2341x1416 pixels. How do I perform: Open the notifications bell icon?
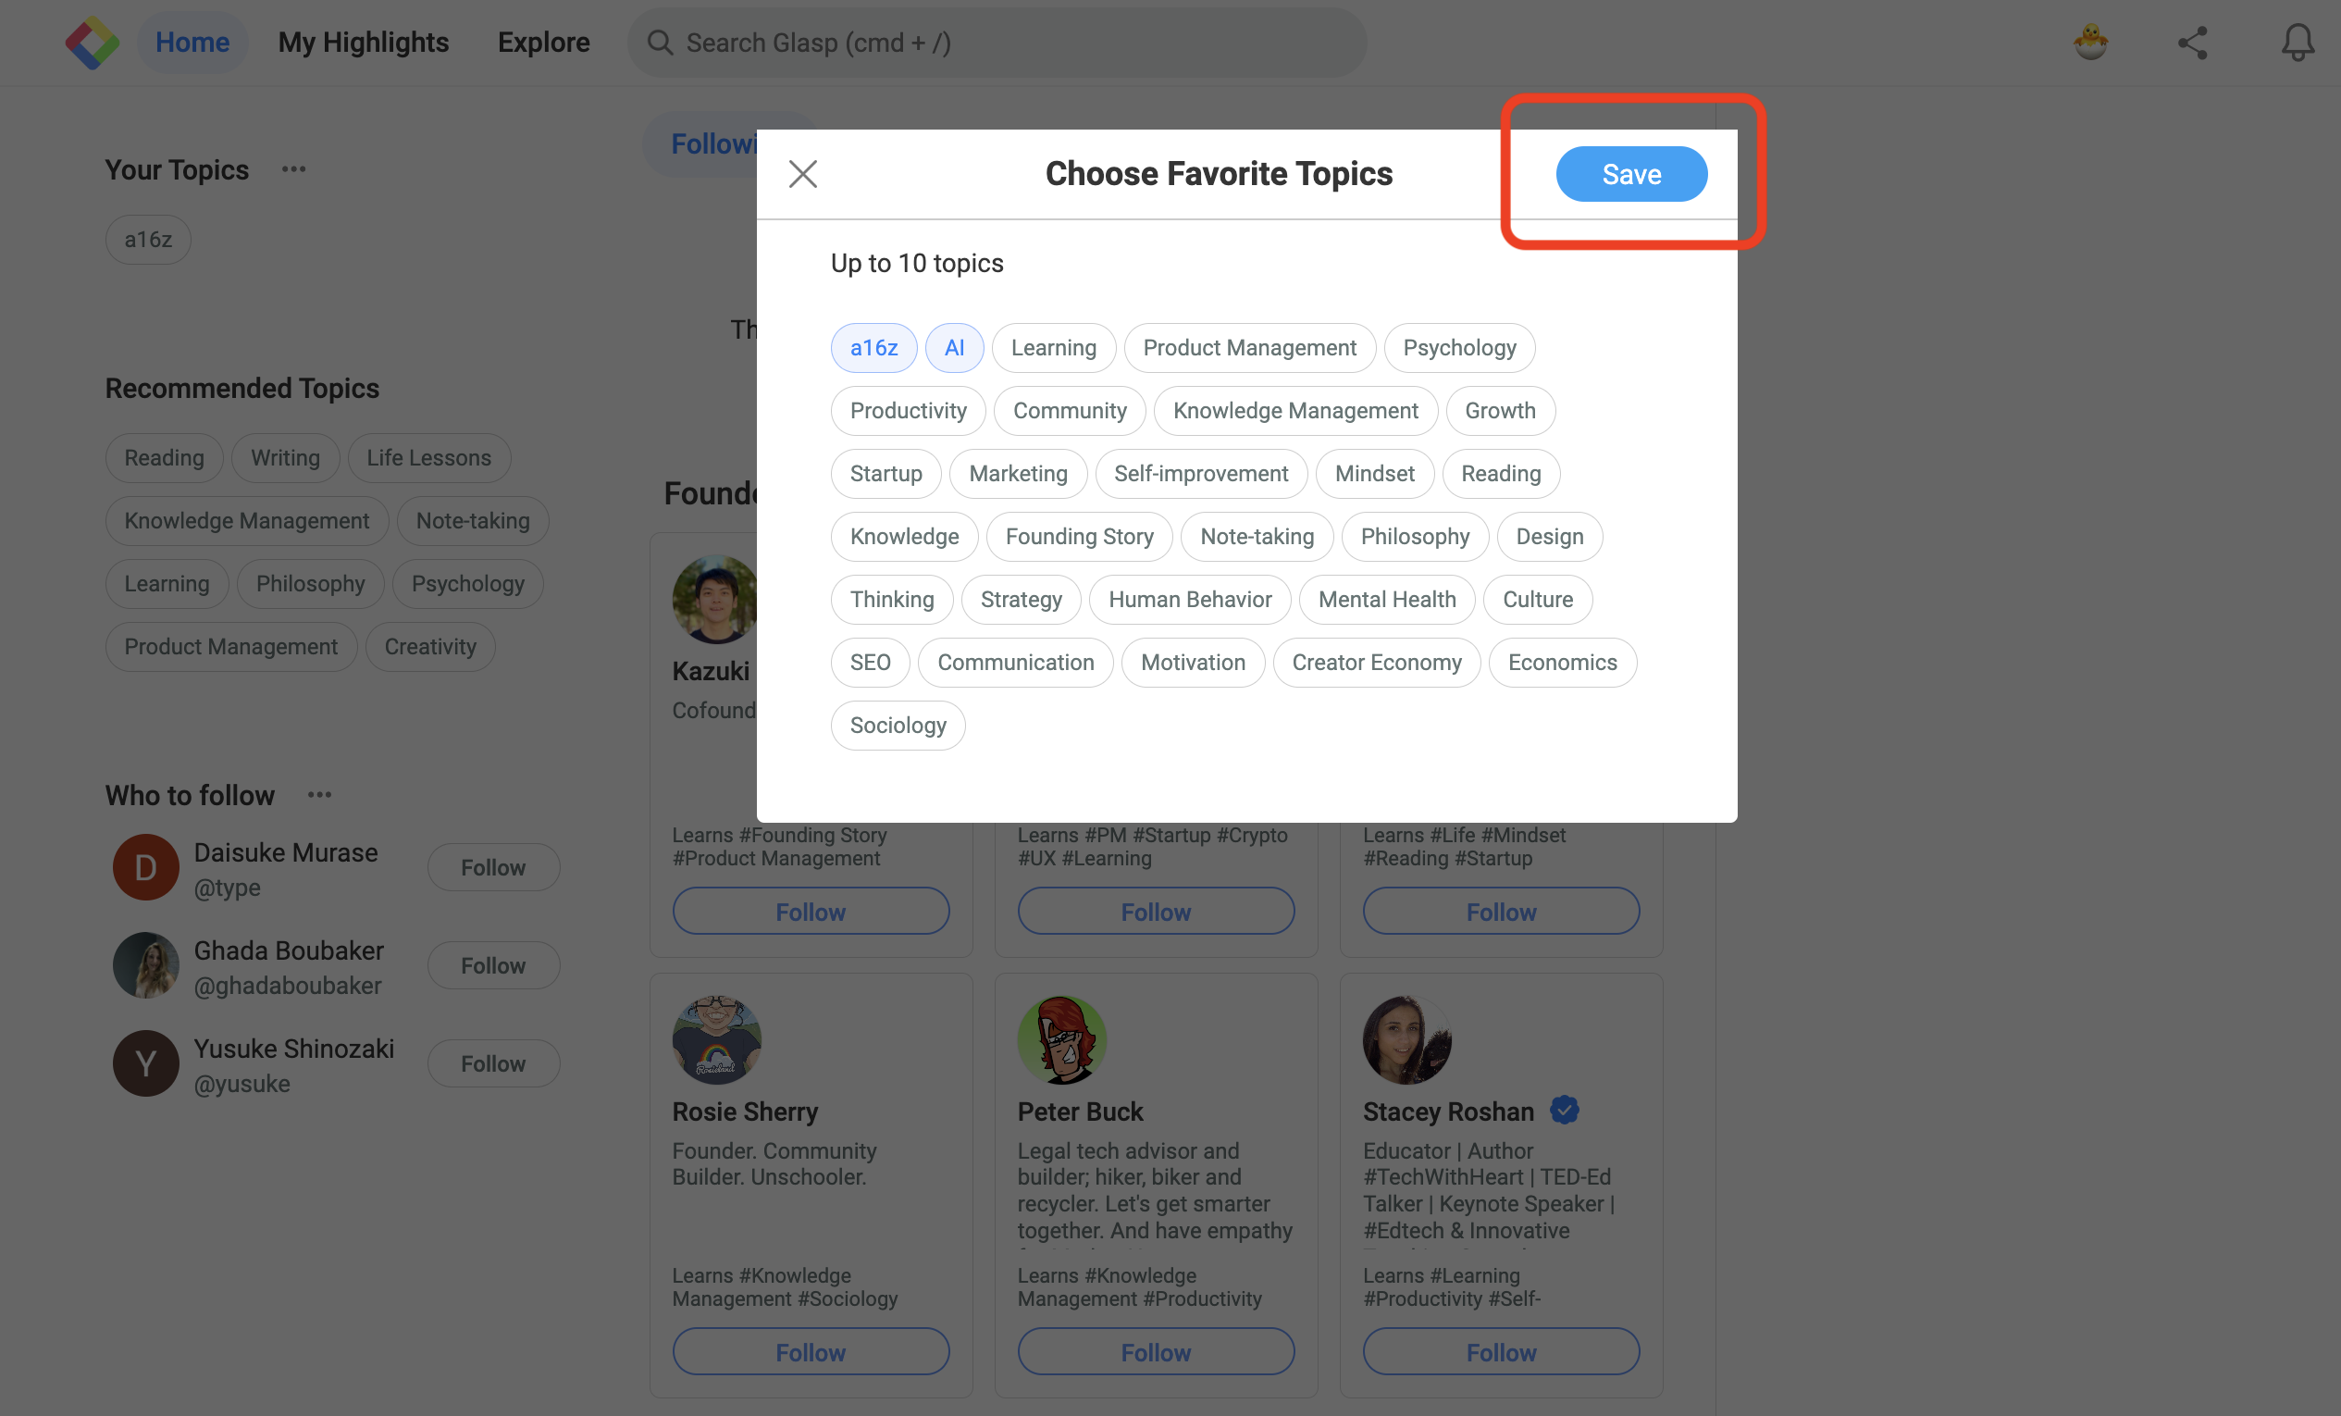(2298, 43)
